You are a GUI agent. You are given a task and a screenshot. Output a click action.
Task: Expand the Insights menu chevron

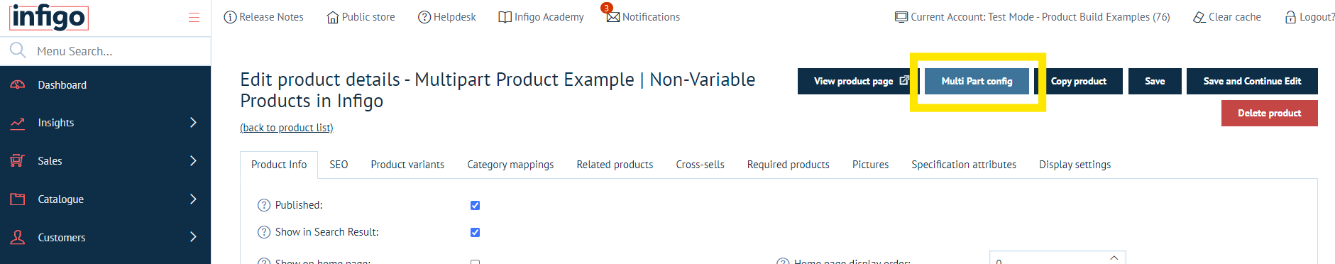[x=193, y=123]
